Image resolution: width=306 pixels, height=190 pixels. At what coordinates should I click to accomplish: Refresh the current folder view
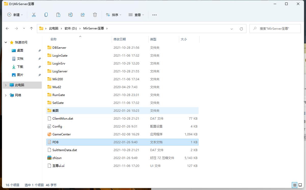pyautogui.click(x=241, y=29)
